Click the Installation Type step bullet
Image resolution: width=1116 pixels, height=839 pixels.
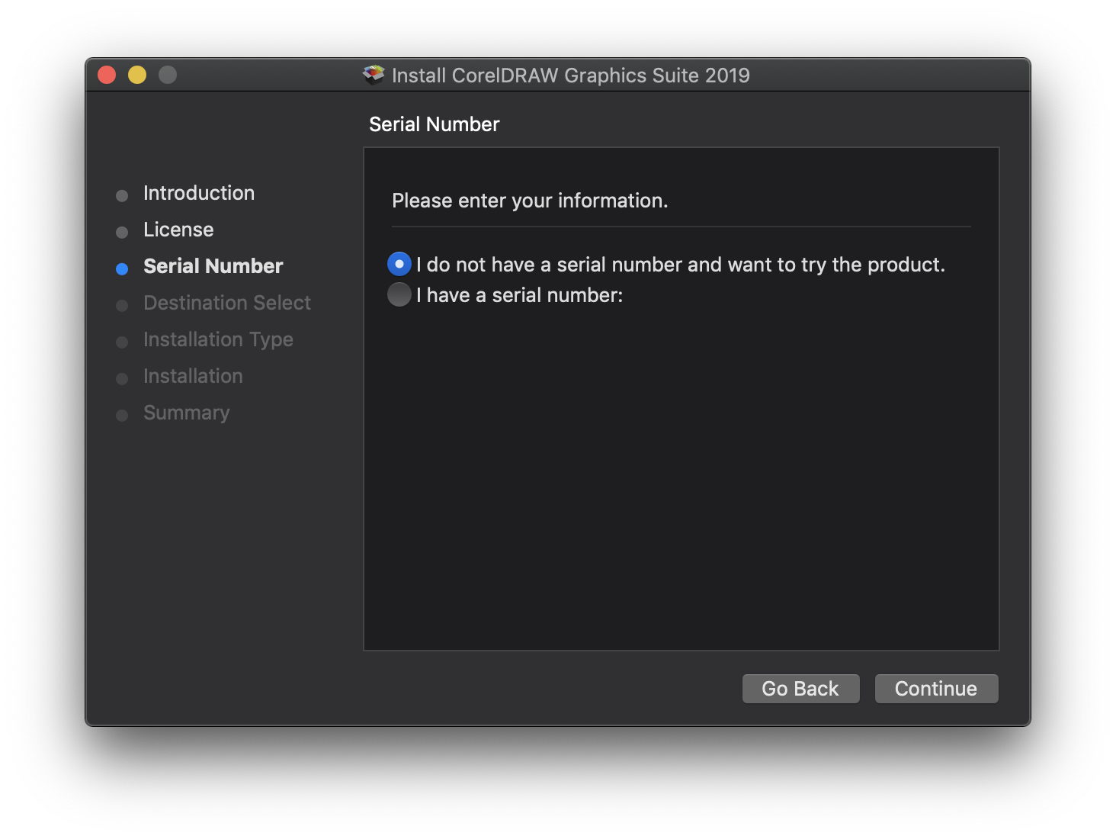(x=122, y=342)
